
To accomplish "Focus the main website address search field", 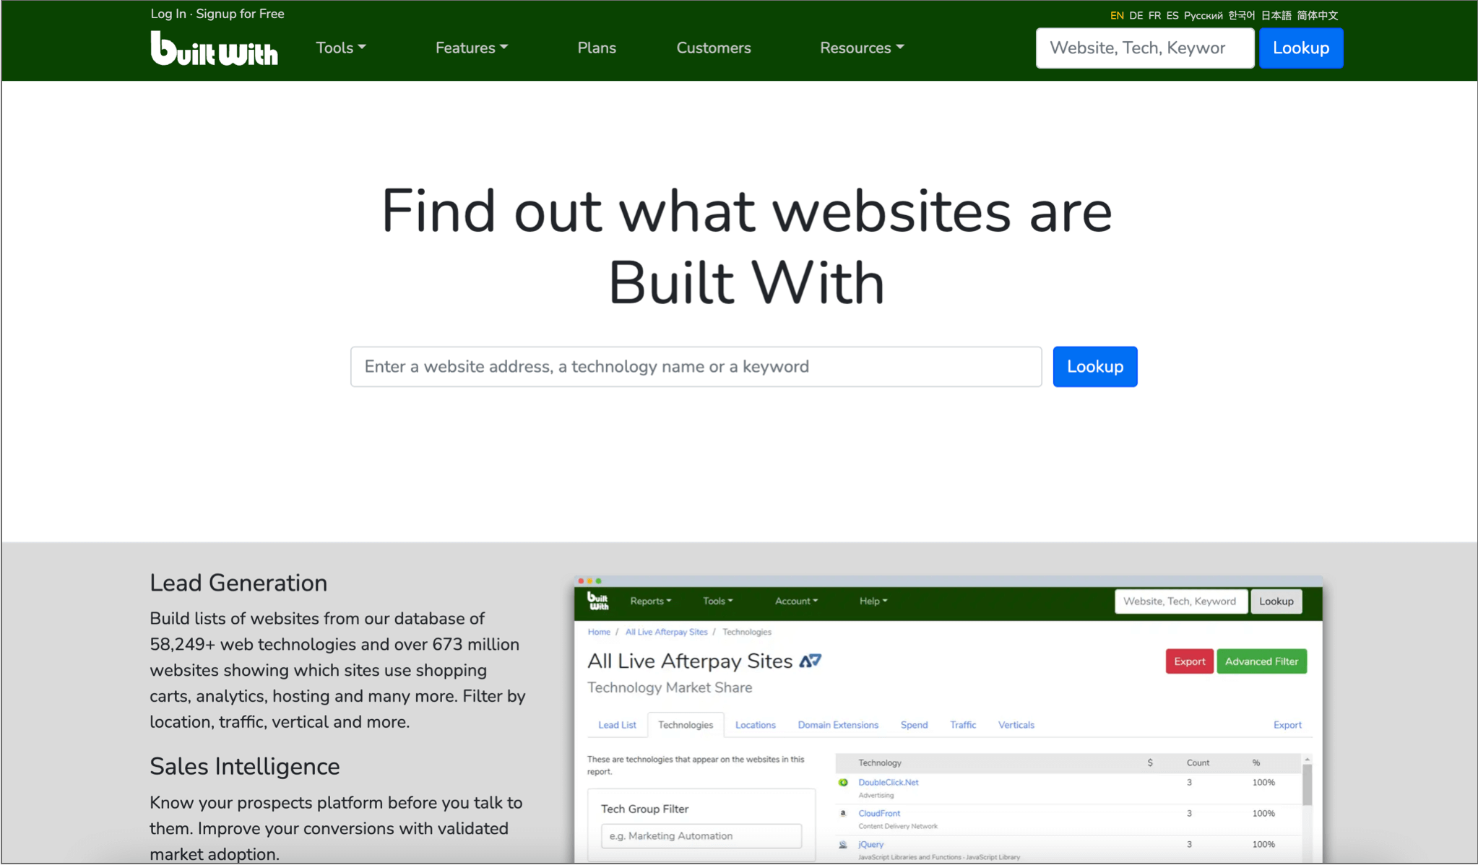I will [695, 367].
